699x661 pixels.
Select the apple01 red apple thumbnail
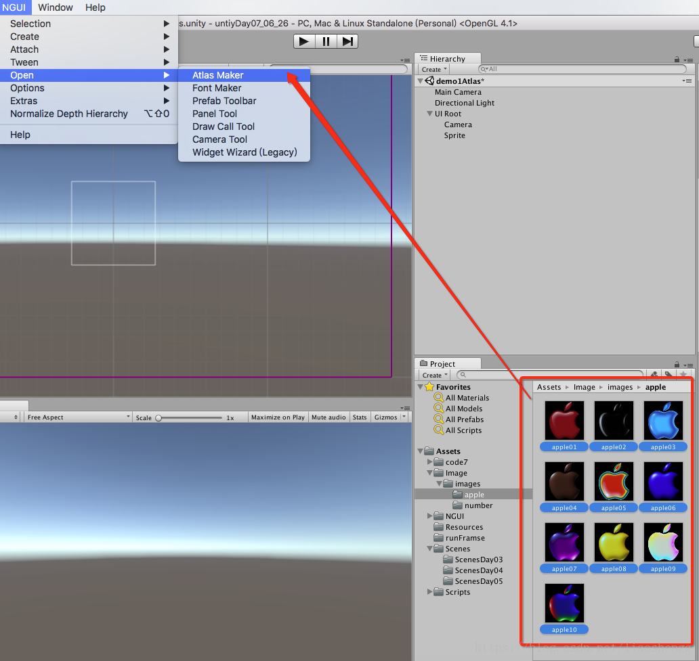pyautogui.click(x=564, y=420)
